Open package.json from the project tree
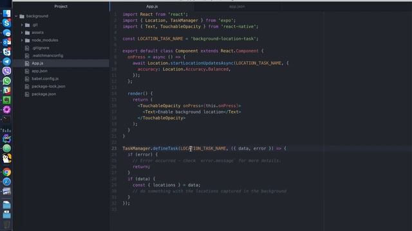Image resolution: width=412 pixels, height=231 pixels. [x=44, y=94]
